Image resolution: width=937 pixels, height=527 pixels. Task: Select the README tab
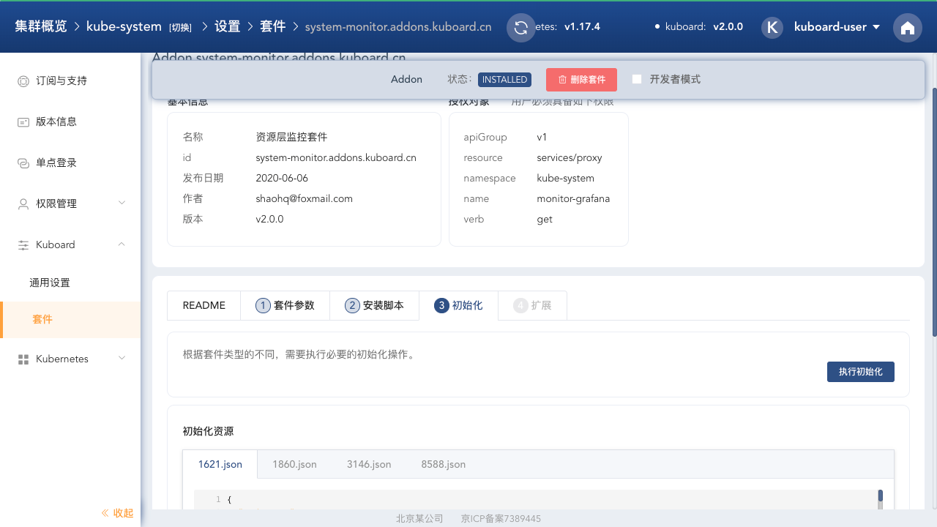[x=204, y=305]
